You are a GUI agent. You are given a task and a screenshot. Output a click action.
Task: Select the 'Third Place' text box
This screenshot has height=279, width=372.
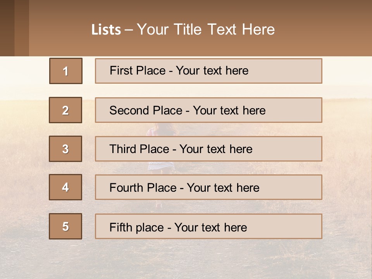pyautogui.click(x=208, y=149)
